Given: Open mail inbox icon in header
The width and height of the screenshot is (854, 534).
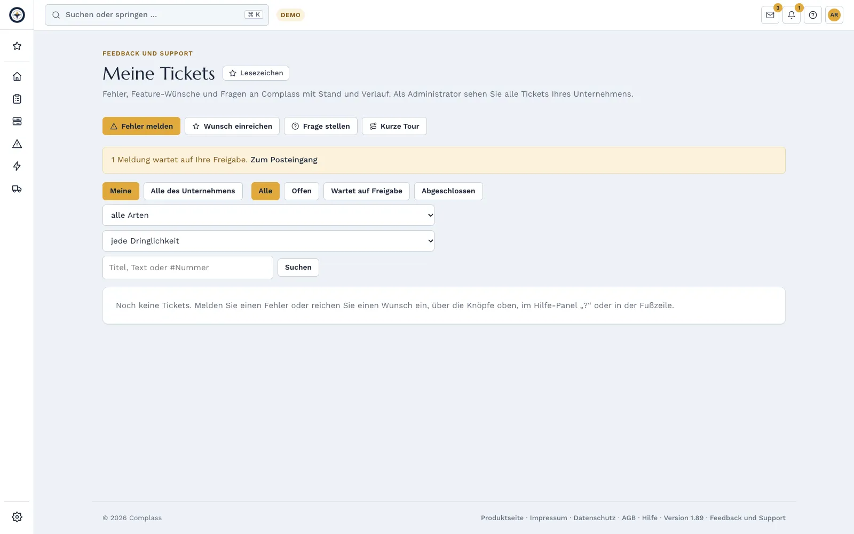Looking at the screenshot, I should click(770, 15).
